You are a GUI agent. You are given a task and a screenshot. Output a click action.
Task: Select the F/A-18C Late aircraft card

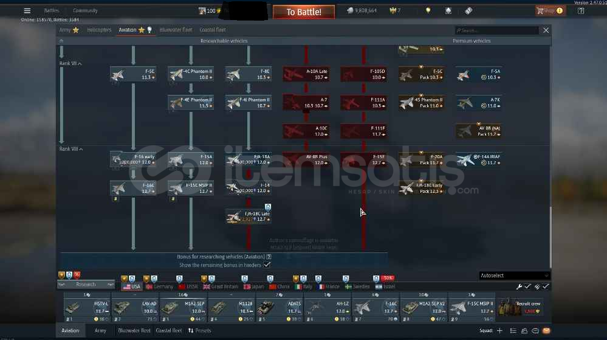point(248,217)
